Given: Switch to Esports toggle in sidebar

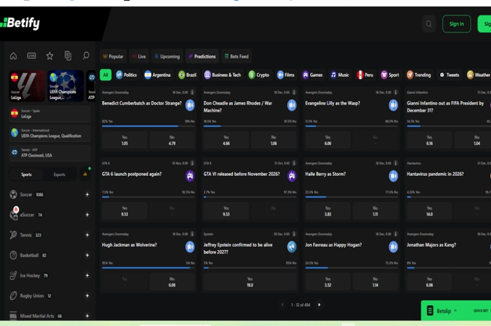Looking at the screenshot, I should point(59,175).
